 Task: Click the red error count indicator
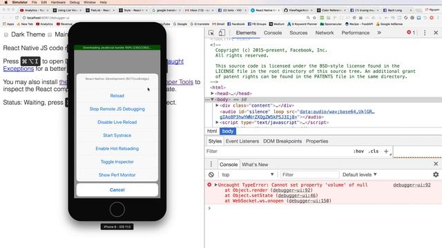[411, 32]
